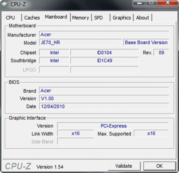Select the BIOS Brand field Acer
Screen dimensions: 179x173
tap(104, 91)
